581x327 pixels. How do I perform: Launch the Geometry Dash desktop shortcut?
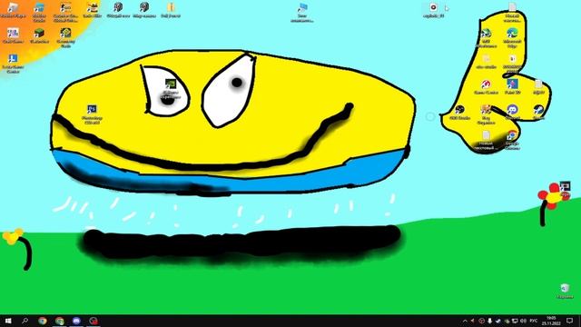65,37
